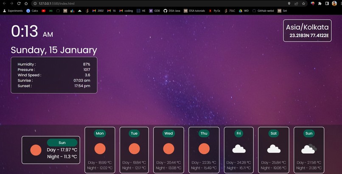This screenshot has width=342, height=174.
Task: Click Tuesday's sun weather icon
Action: [x=135, y=149]
